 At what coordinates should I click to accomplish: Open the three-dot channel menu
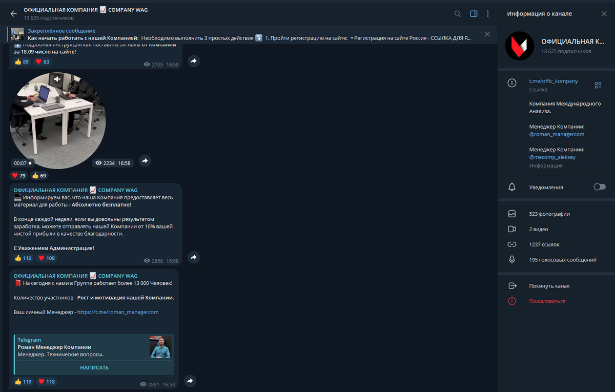coord(487,14)
